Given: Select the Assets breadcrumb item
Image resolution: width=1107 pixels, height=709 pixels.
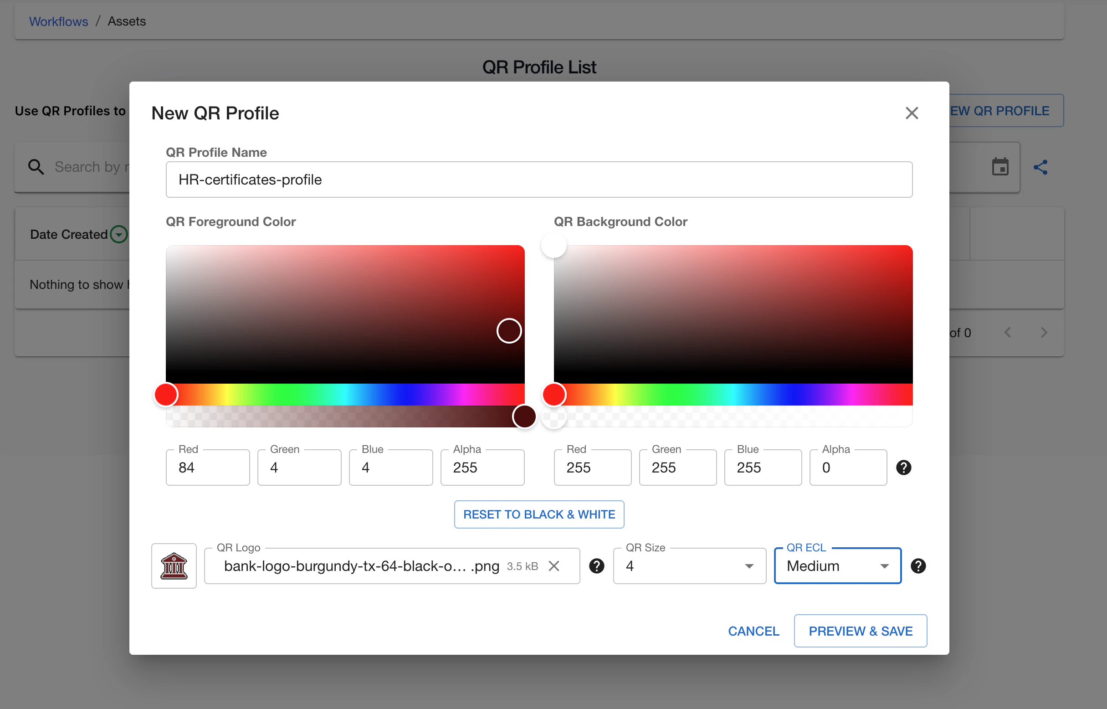Looking at the screenshot, I should tap(127, 21).
